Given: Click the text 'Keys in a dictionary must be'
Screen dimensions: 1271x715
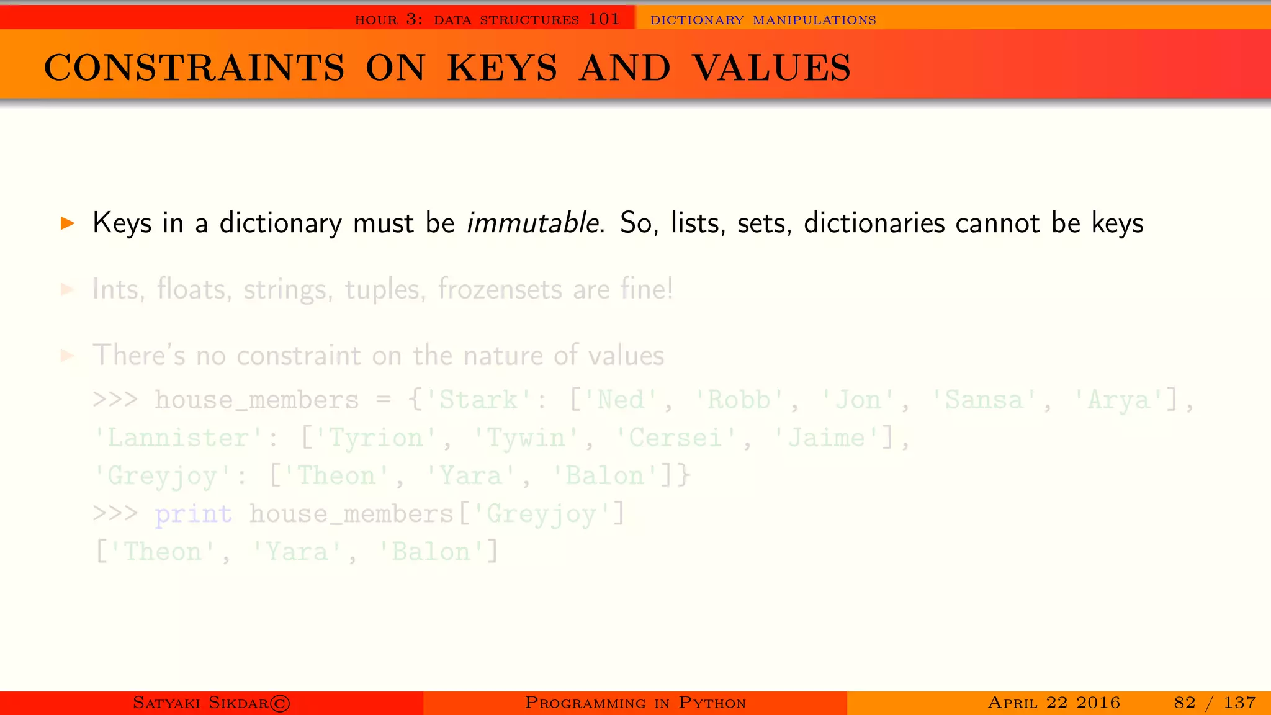Looking at the screenshot, I should (x=274, y=223).
